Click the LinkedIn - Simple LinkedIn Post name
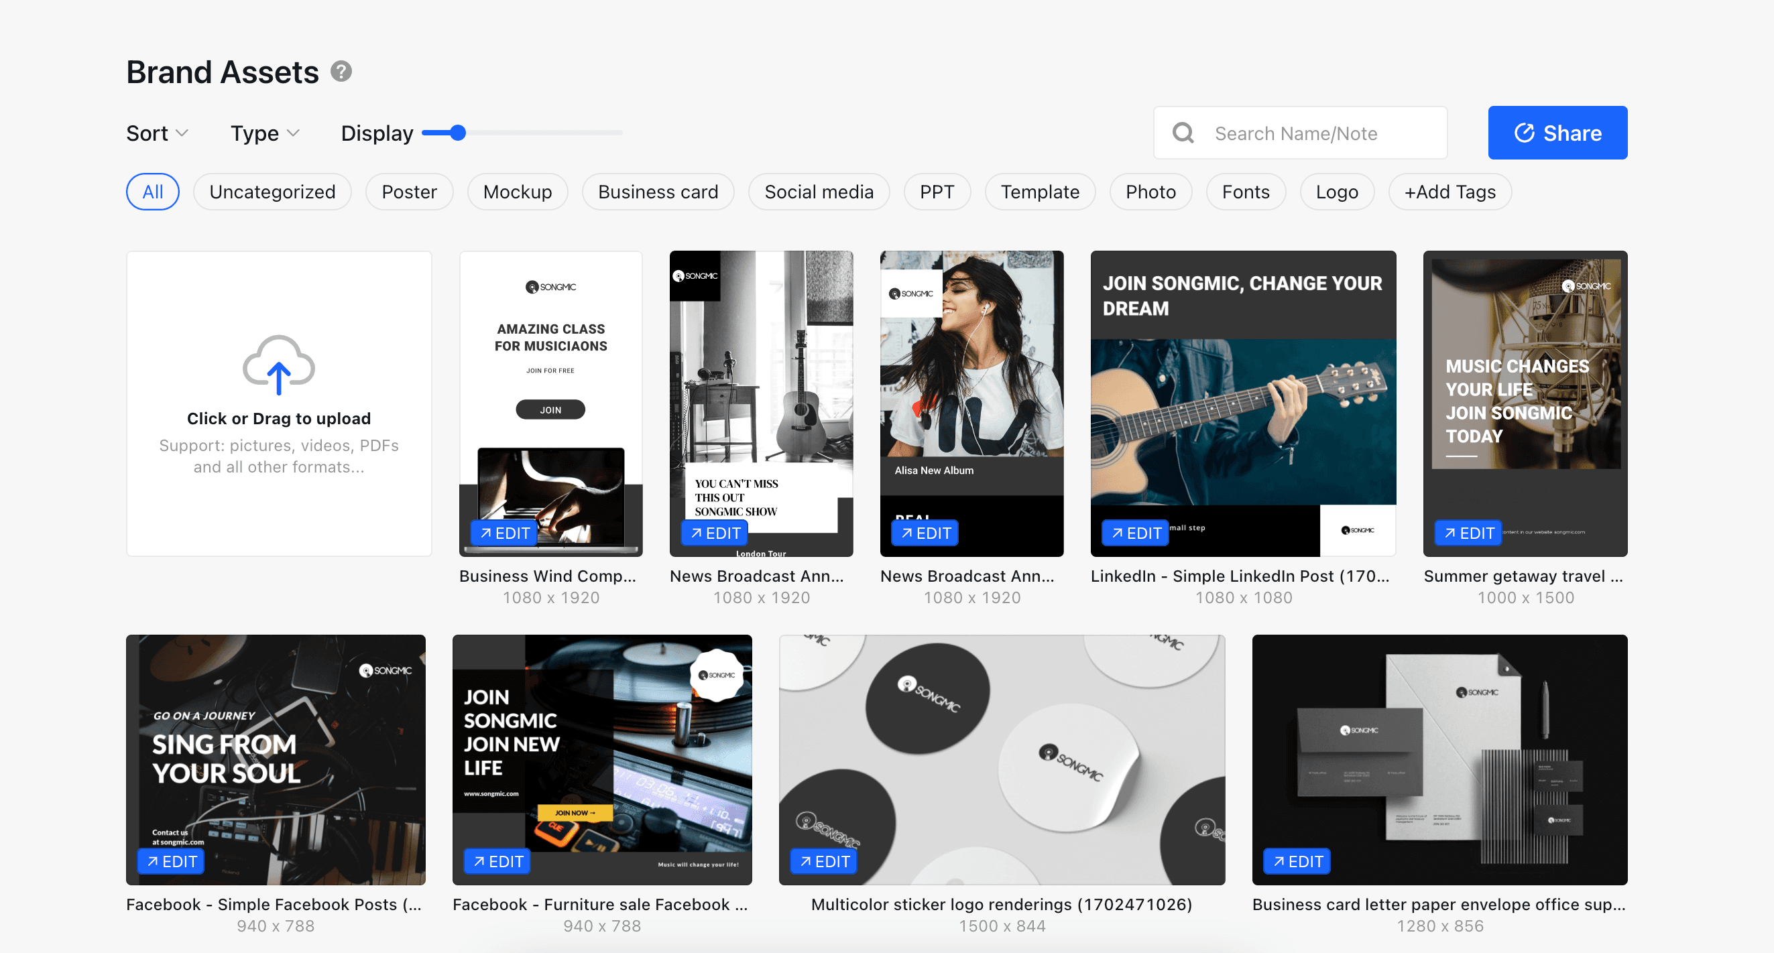1774x953 pixels. (x=1240, y=576)
